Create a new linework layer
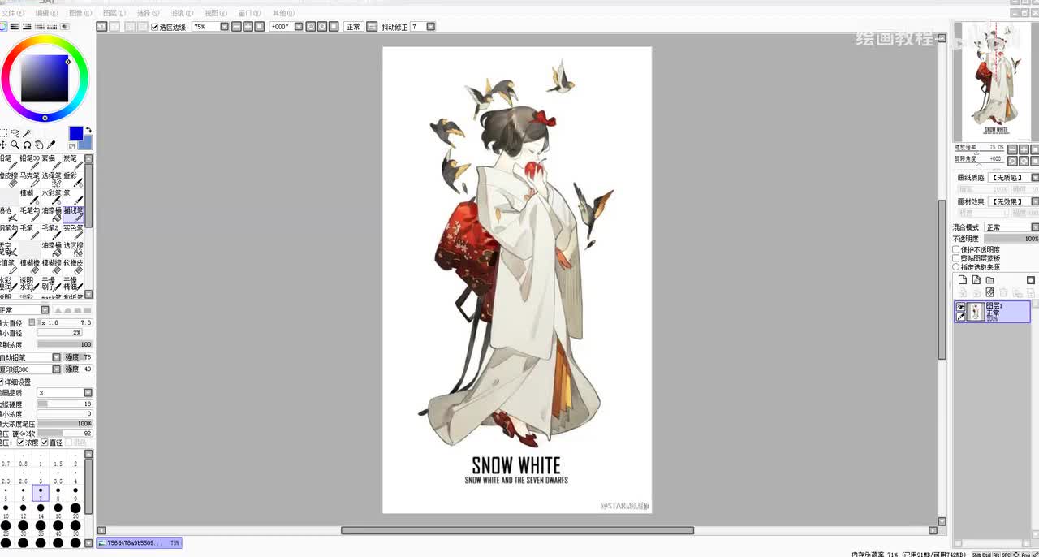1039x557 pixels. (x=976, y=279)
